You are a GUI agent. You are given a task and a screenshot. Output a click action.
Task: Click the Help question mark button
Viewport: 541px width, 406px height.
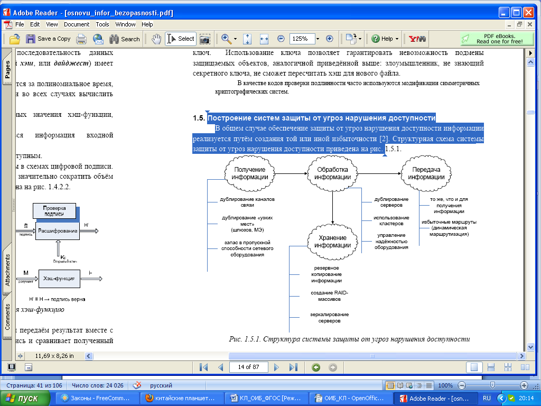tap(383, 39)
